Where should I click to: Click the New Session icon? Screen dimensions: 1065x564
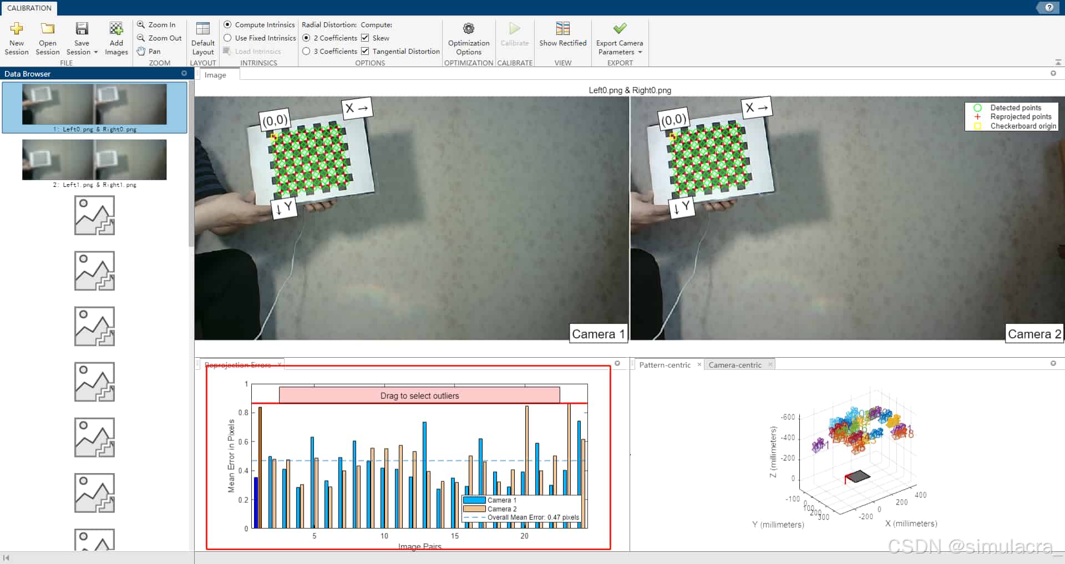(x=17, y=29)
